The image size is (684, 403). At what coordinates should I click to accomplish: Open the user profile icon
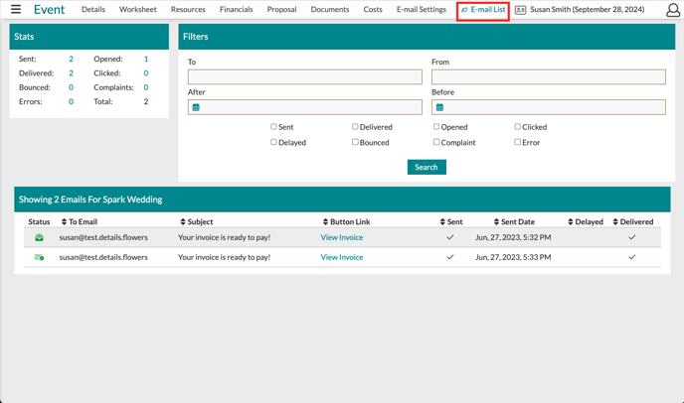673,10
